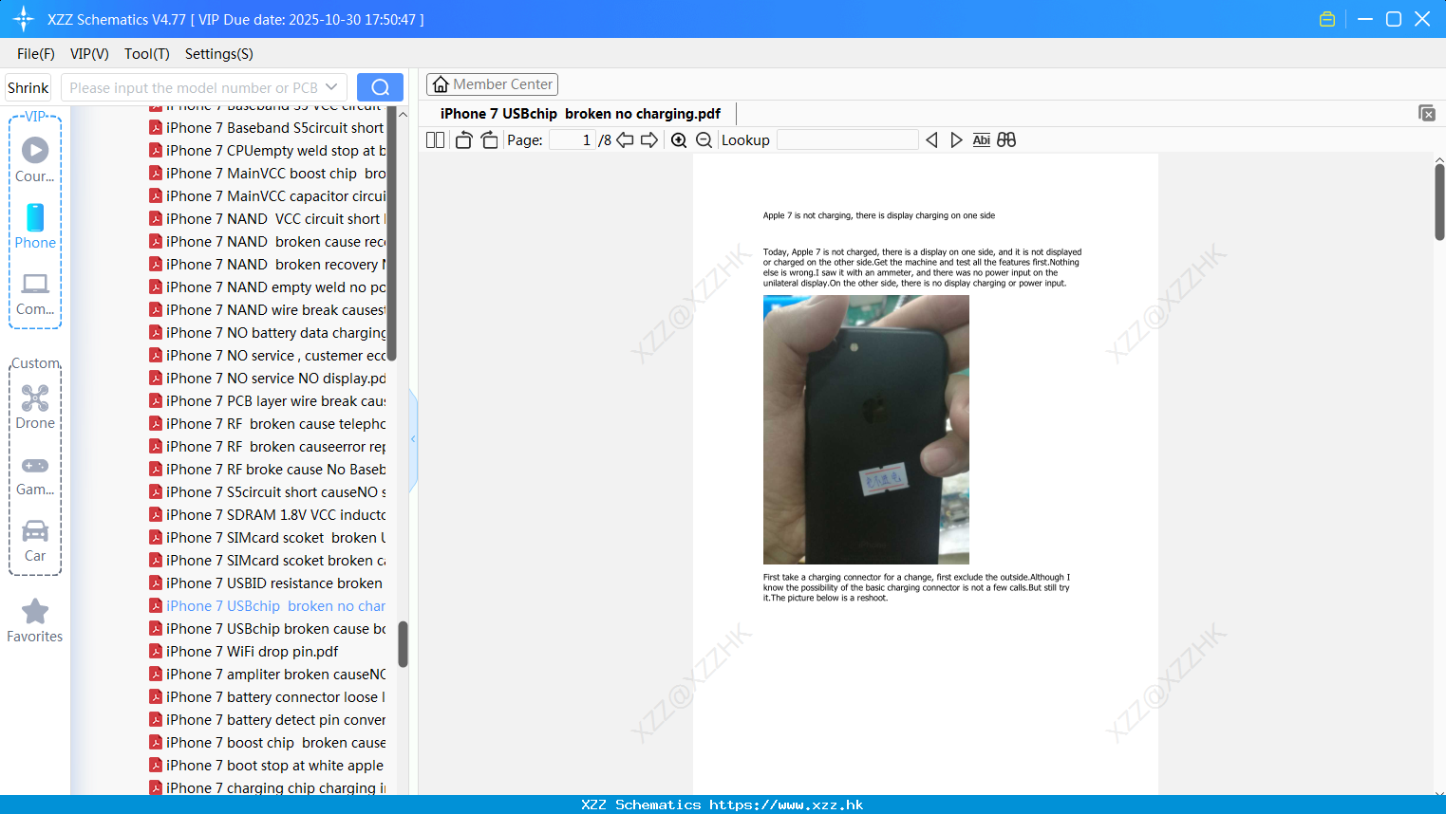Open highlighted iPhone 7 USBchip broken no charging file

268,606
